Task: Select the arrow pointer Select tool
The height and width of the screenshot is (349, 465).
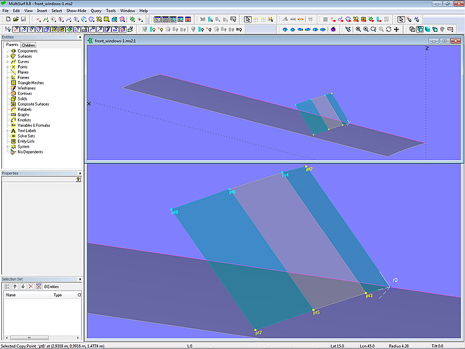Action: [x=247, y=20]
